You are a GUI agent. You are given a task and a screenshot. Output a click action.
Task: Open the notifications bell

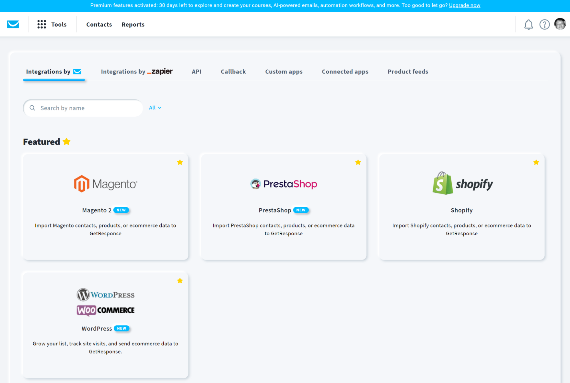(x=528, y=25)
